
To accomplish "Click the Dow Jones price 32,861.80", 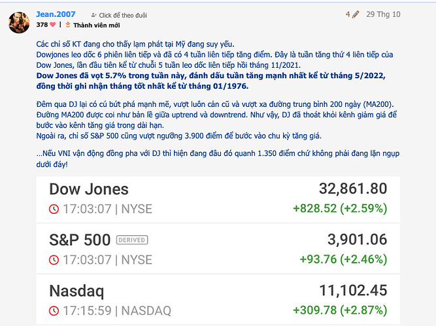I will (x=353, y=189).
